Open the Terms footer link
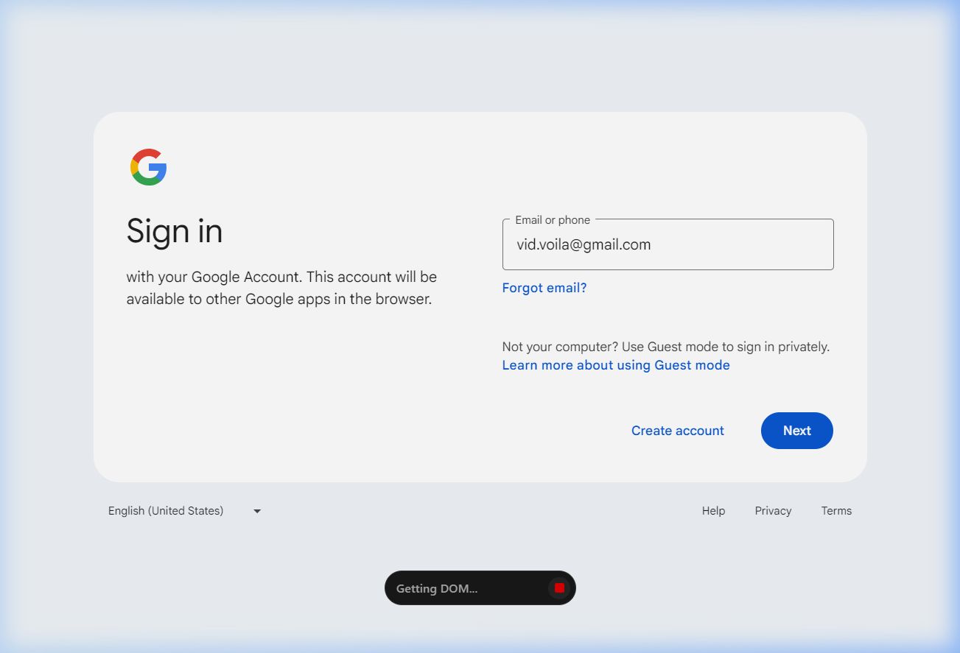 click(836, 511)
